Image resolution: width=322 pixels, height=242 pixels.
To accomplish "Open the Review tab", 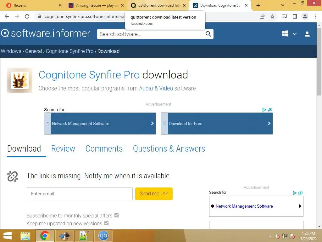I will pyautogui.click(x=63, y=149).
